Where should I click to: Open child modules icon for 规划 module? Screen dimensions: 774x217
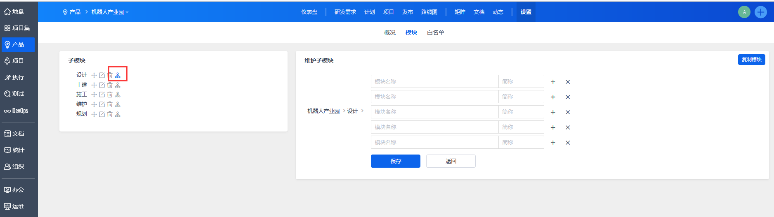click(x=118, y=114)
